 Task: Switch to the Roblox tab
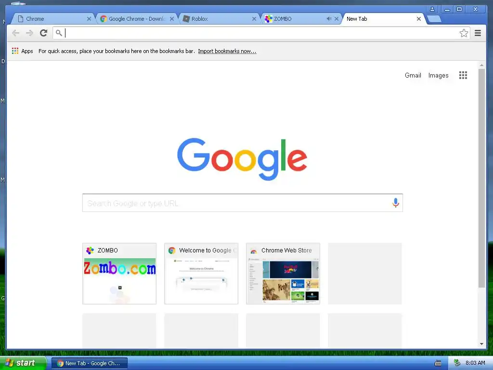pos(219,19)
